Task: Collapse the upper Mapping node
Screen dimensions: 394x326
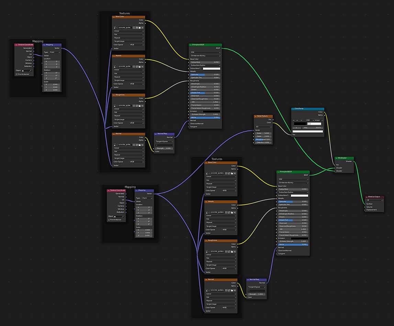Action: pos(44,45)
